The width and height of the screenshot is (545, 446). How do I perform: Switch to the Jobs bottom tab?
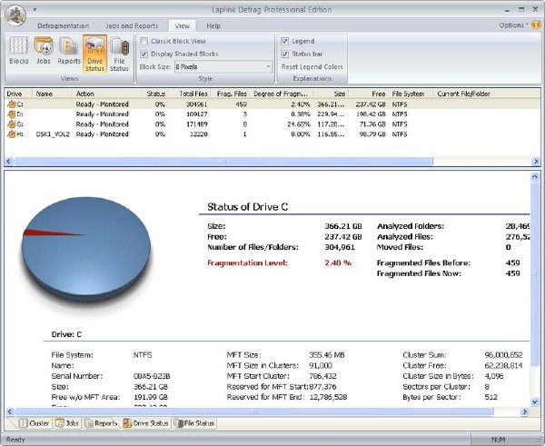click(67, 423)
